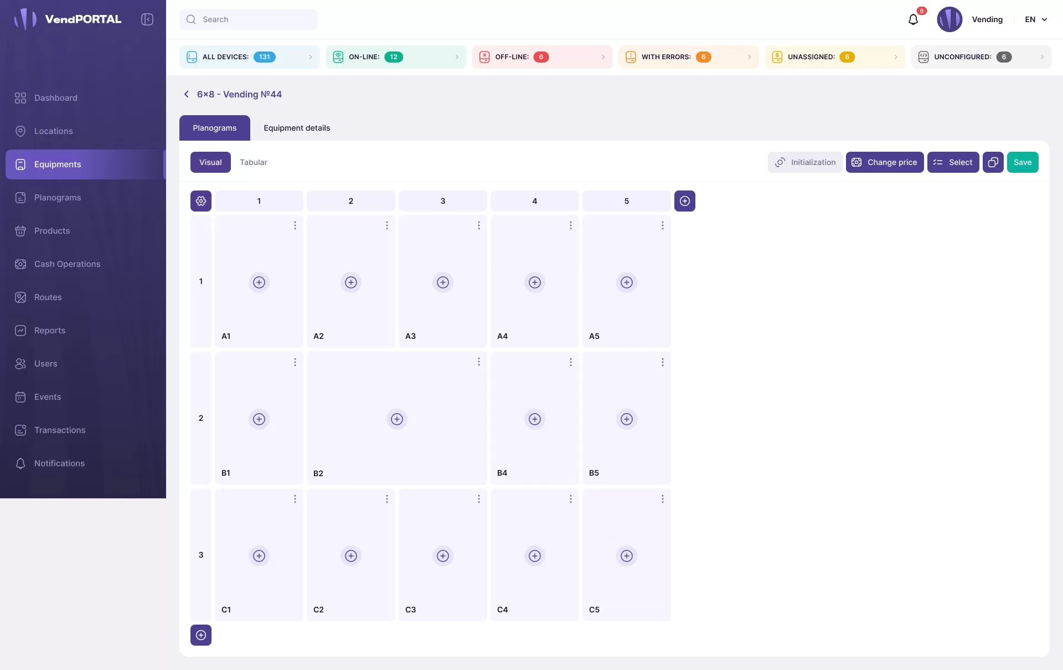Add a new row at the grid bottom

point(201,635)
